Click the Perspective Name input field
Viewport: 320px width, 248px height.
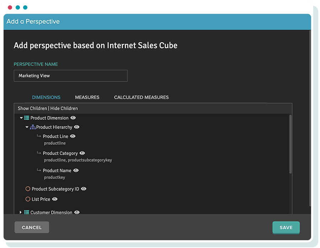pyautogui.click(x=70, y=76)
